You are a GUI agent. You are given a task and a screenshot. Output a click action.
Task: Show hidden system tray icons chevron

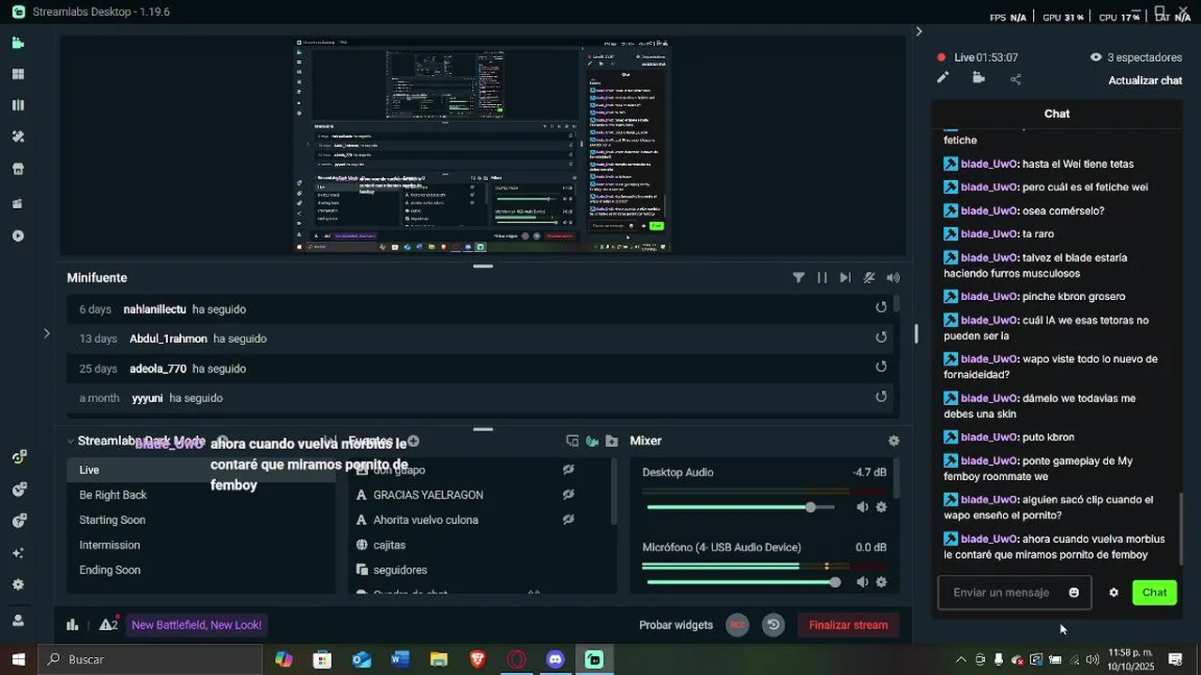(960, 660)
